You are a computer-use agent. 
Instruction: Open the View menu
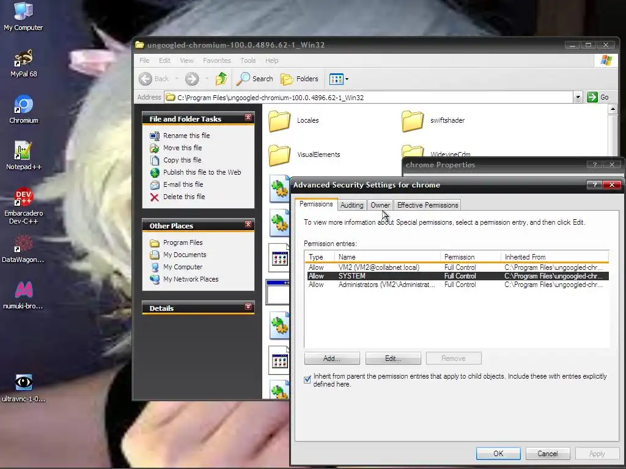click(x=186, y=60)
